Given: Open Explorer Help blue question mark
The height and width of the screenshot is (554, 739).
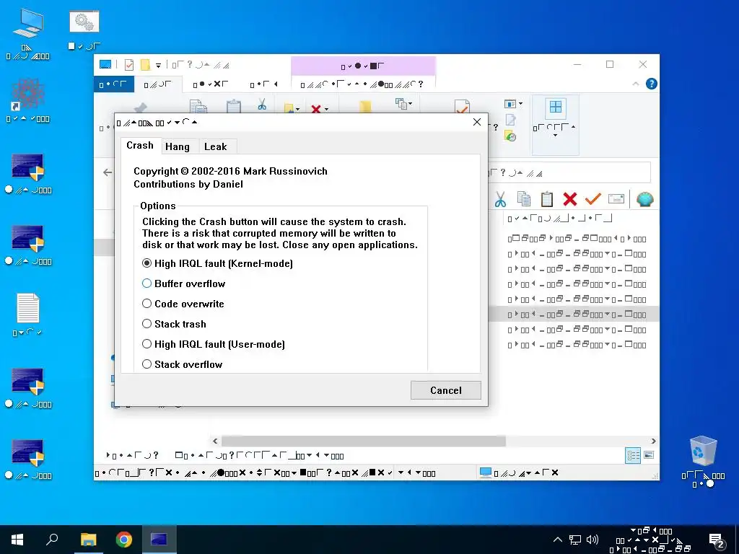Looking at the screenshot, I should [652, 84].
